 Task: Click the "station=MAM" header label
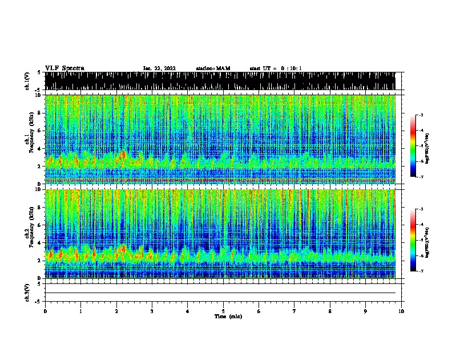click(213, 68)
